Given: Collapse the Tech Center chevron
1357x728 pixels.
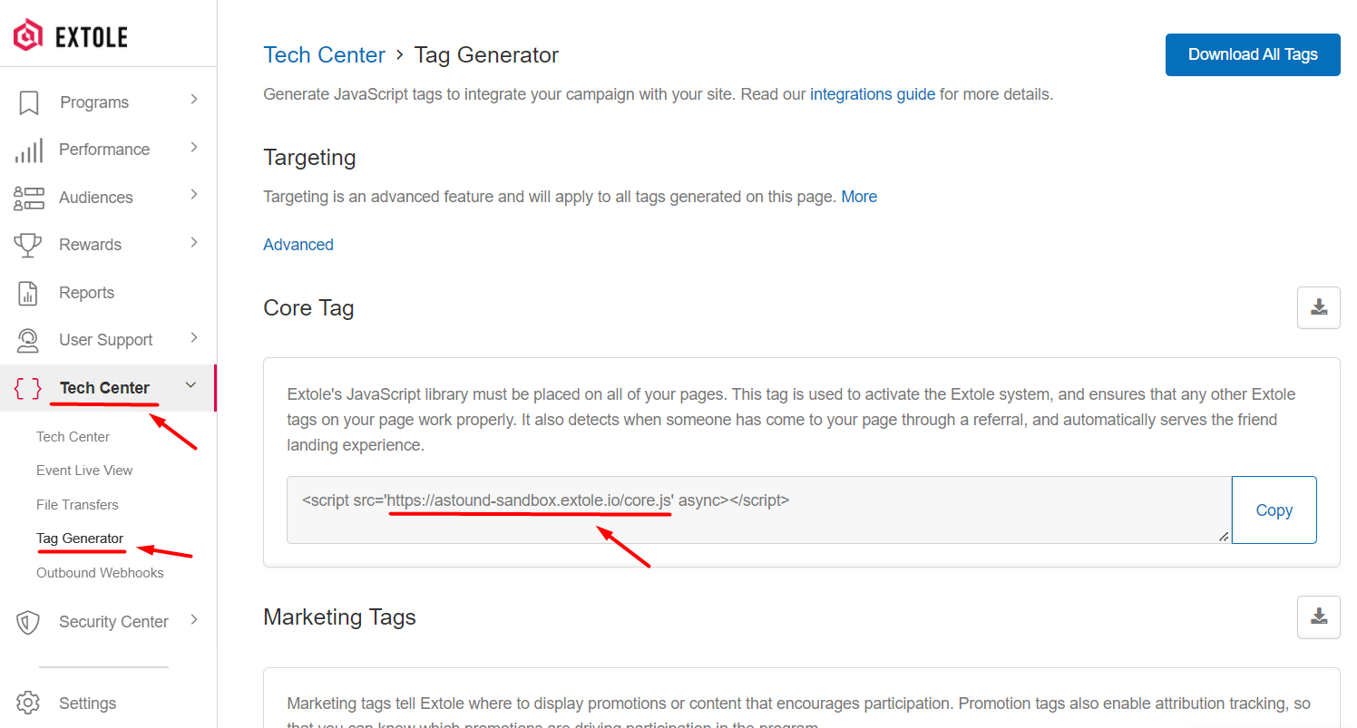Looking at the screenshot, I should [x=190, y=385].
